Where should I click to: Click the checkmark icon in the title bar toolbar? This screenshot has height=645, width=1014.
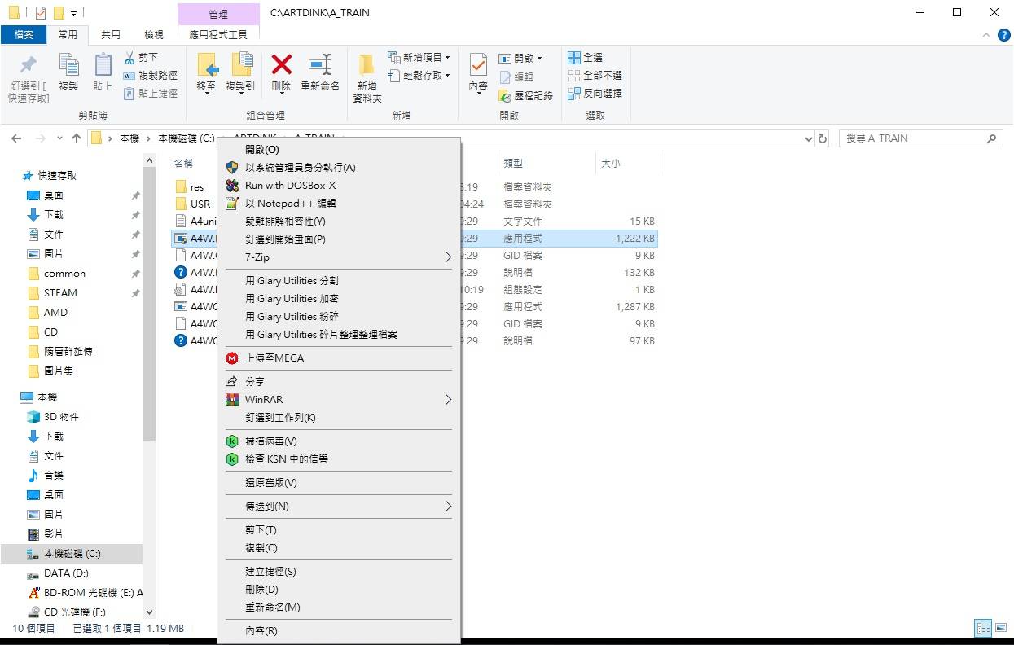pos(42,13)
